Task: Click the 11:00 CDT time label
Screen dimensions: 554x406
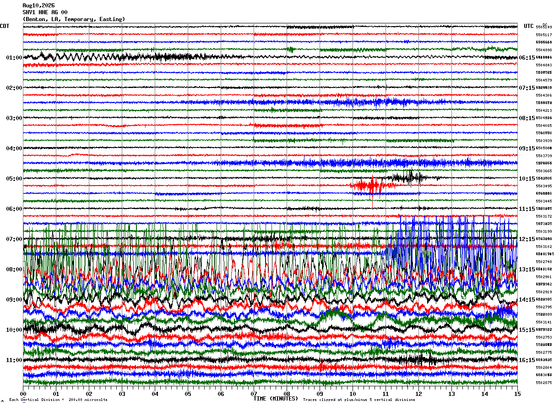Action: coord(14,360)
